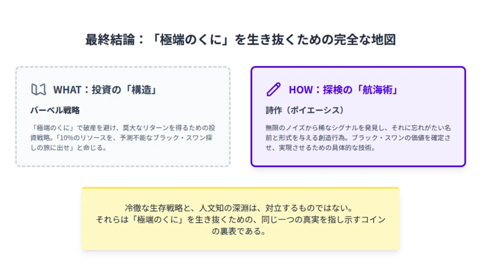This screenshot has height=268, width=482.
Task: Select the purple-bordered HOW card
Action: [x=358, y=117]
